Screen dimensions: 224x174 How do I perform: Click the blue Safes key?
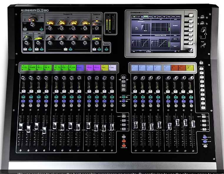205,137
